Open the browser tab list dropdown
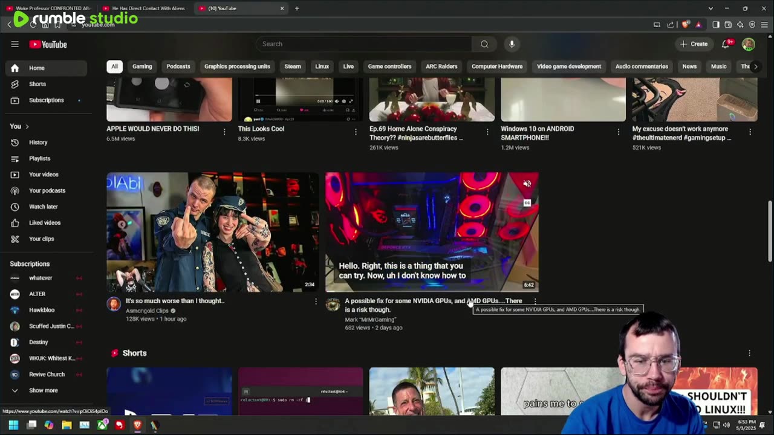 pyautogui.click(x=711, y=8)
